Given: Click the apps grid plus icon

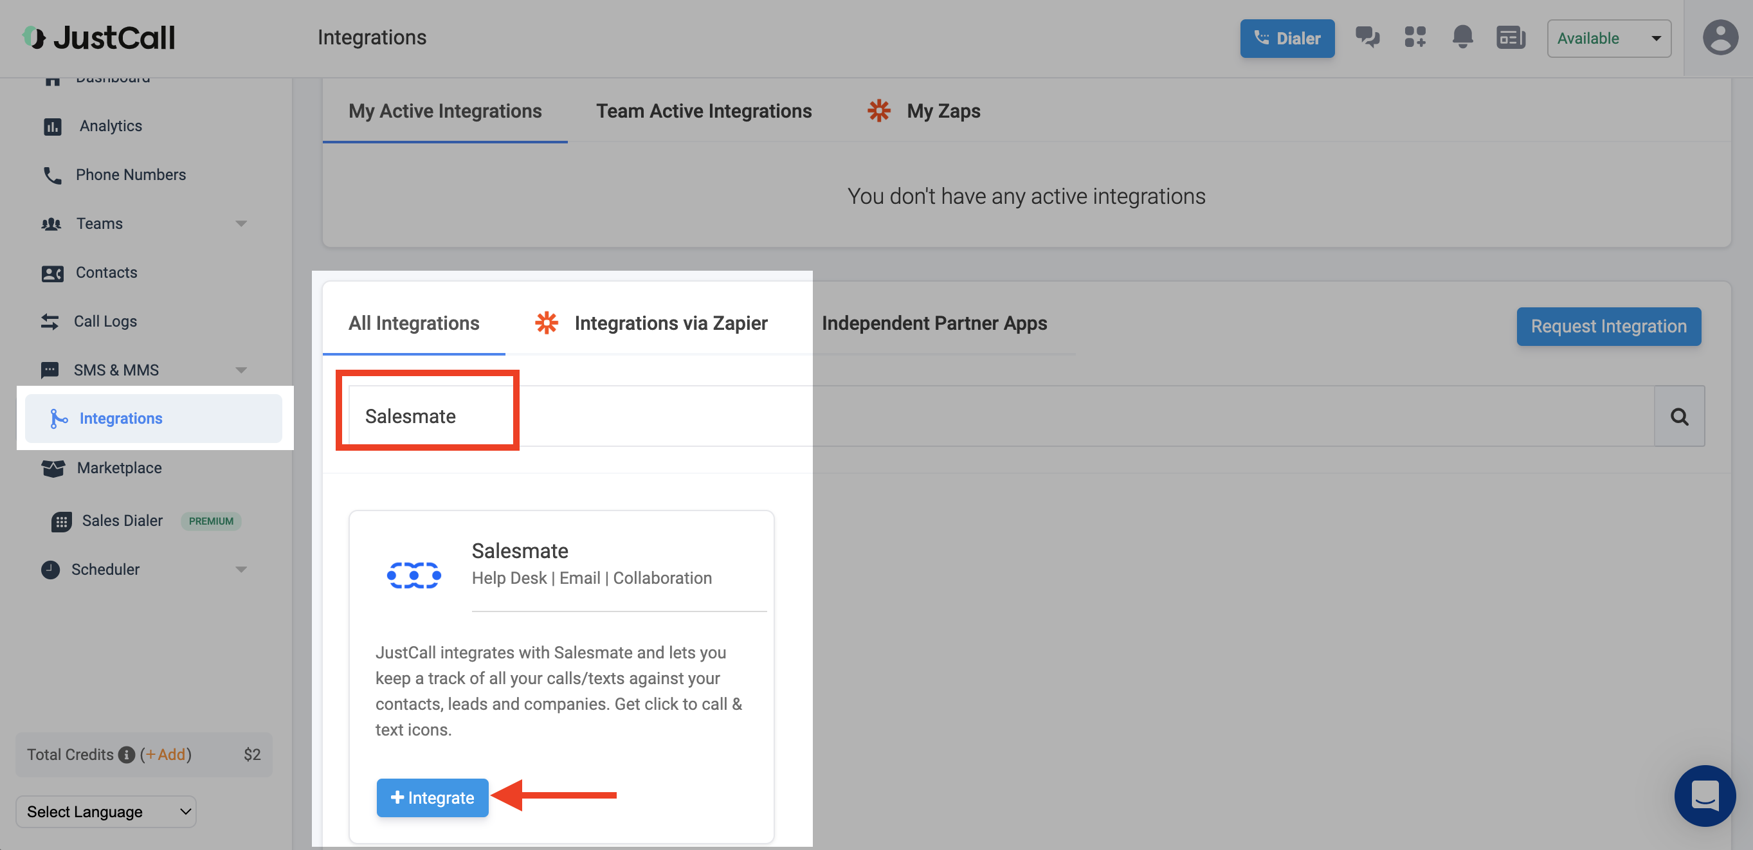Looking at the screenshot, I should point(1415,37).
